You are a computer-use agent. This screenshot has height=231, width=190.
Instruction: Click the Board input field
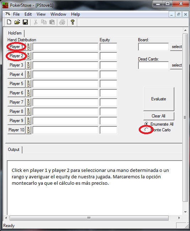pyautogui.click(x=153, y=47)
